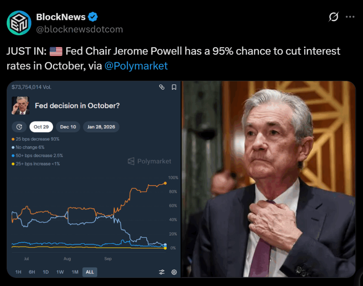Open the chart filter sliders icon
363x286 pixels.
pos(162,272)
